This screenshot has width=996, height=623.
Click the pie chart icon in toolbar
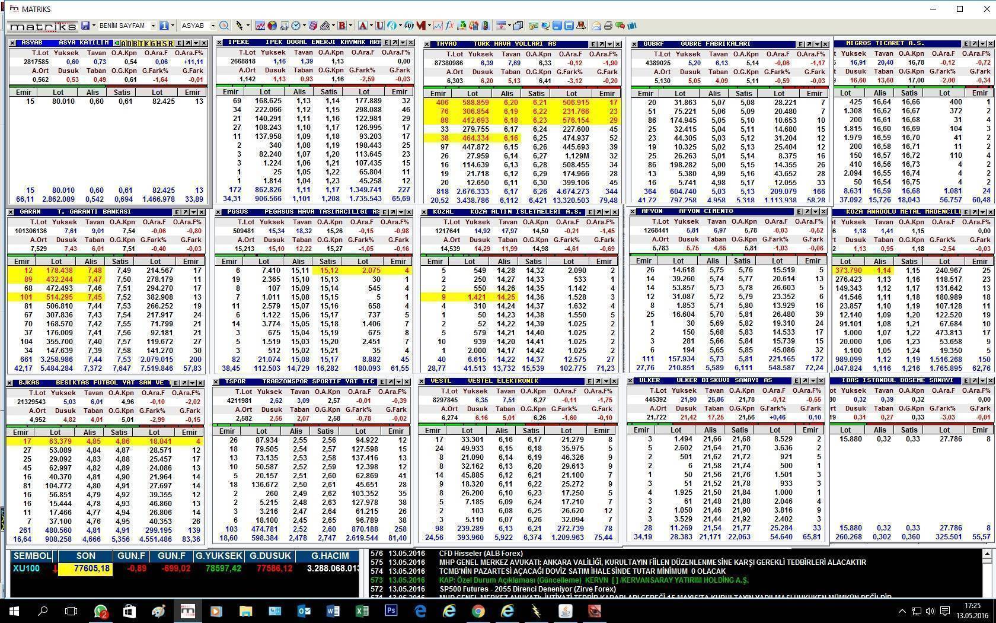click(x=272, y=26)
